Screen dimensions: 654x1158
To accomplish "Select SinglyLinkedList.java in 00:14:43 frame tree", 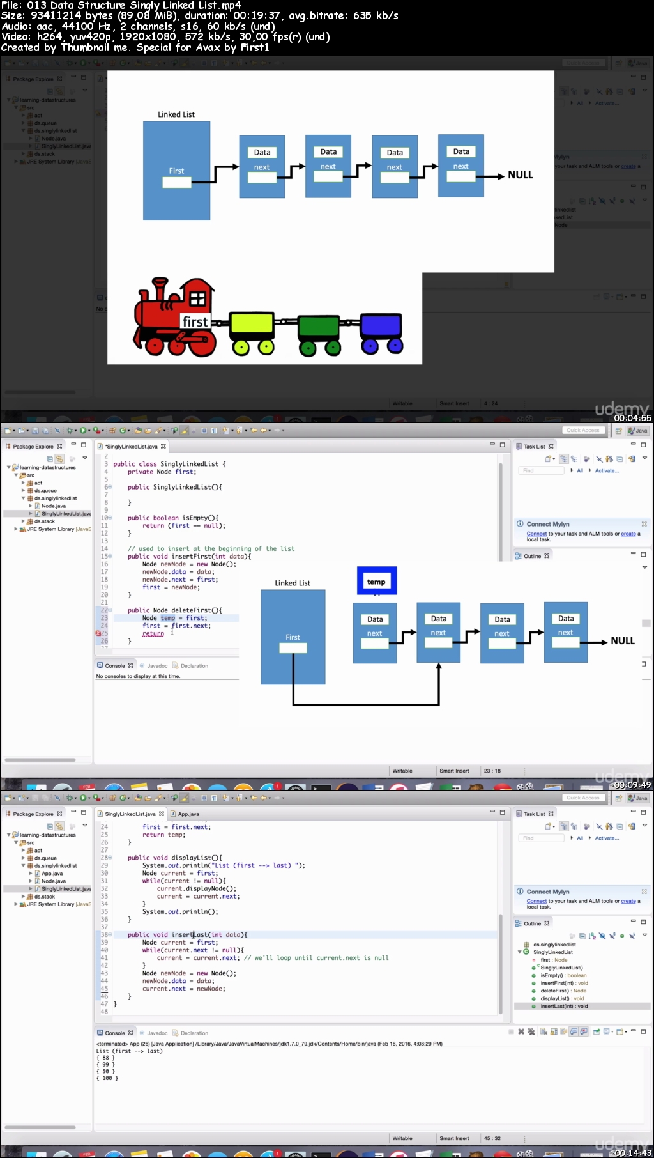I will point(63,888).
